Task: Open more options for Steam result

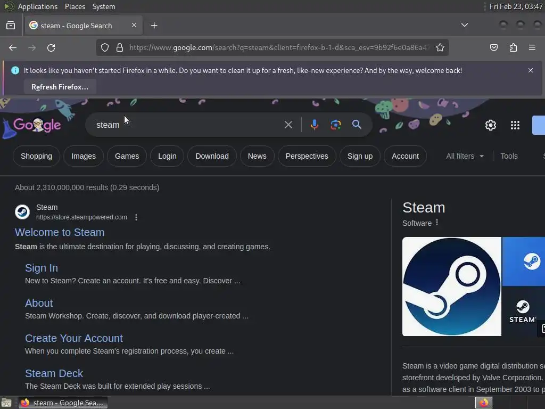Action: coord(136,217)
